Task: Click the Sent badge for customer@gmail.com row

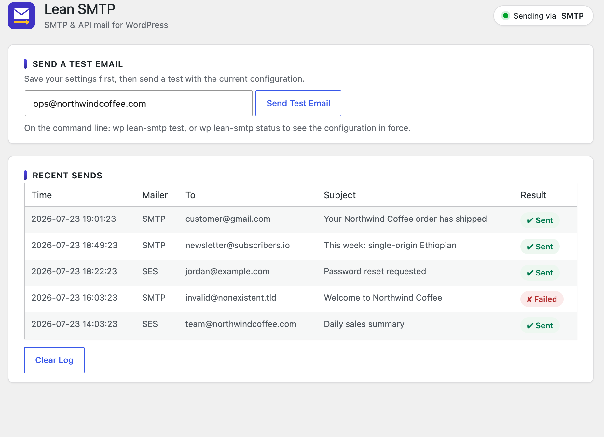Action: point(540,220)
